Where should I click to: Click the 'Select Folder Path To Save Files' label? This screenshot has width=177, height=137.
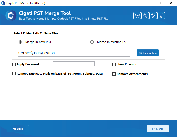click(36, 33)
